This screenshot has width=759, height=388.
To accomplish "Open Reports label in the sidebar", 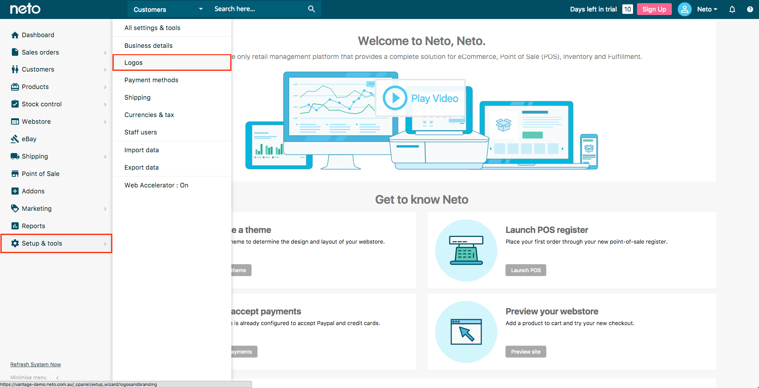I will (33, 226).
